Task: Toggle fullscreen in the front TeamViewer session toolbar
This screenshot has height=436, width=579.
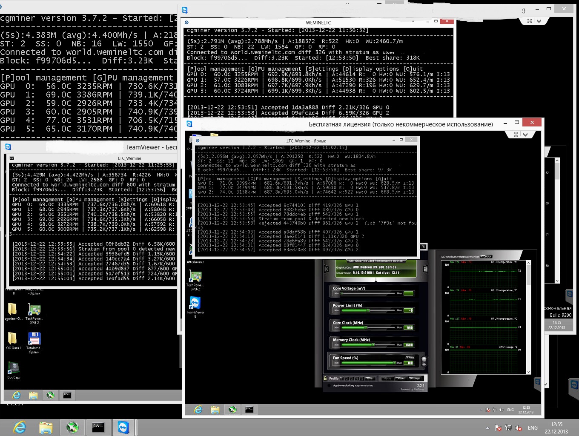Action: pos(516,135)
